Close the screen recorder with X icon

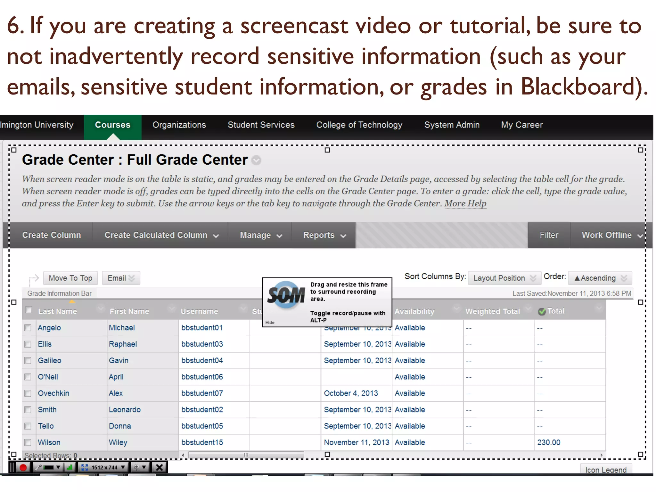click(159, 467)
